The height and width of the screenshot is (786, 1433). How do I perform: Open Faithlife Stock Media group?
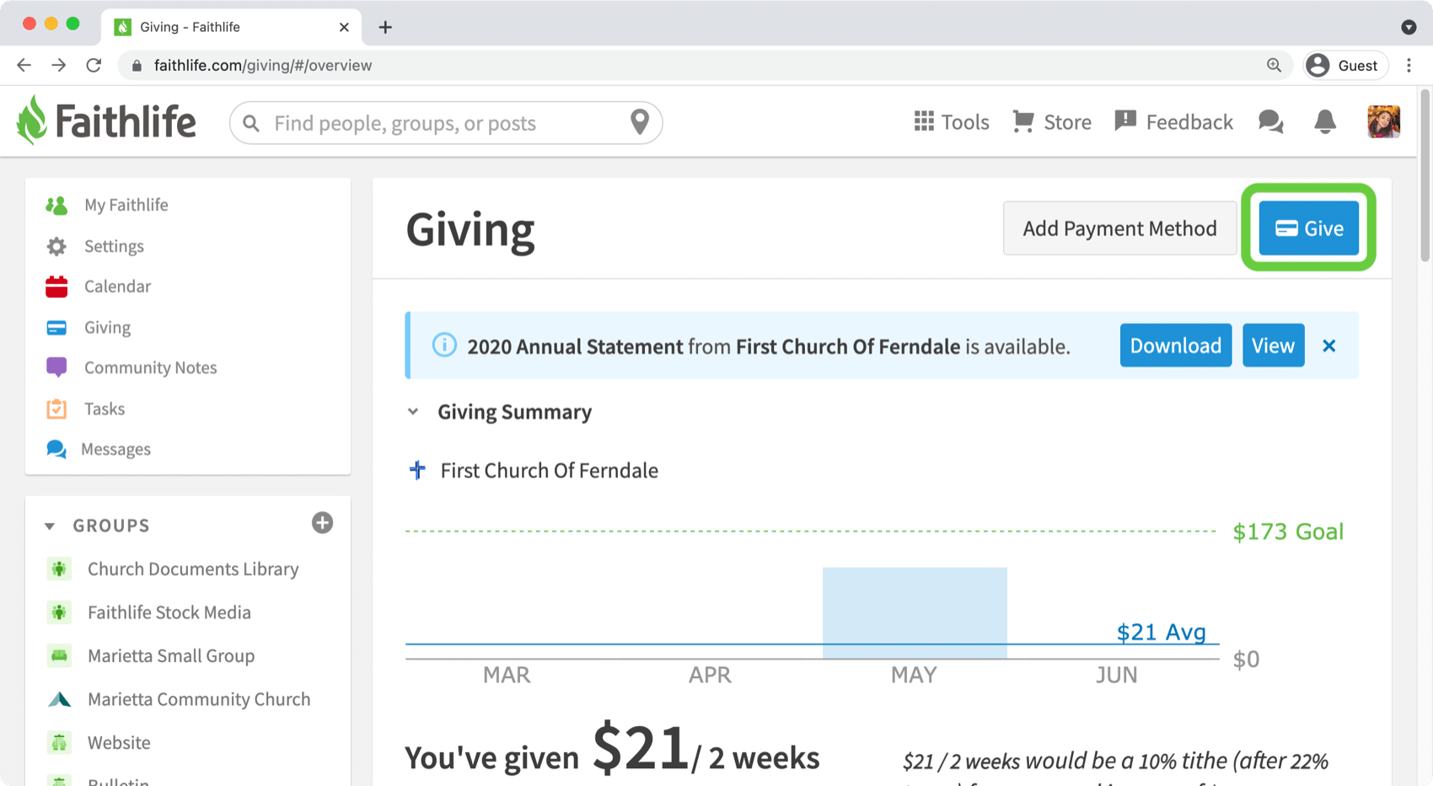[169, 612]
